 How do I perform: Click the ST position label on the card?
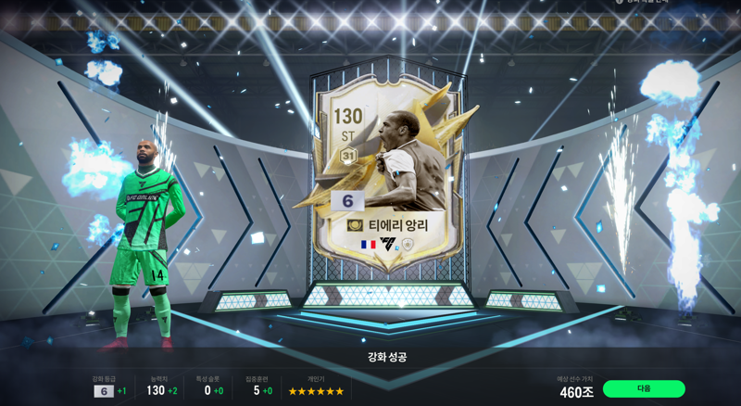coord(348,137)
